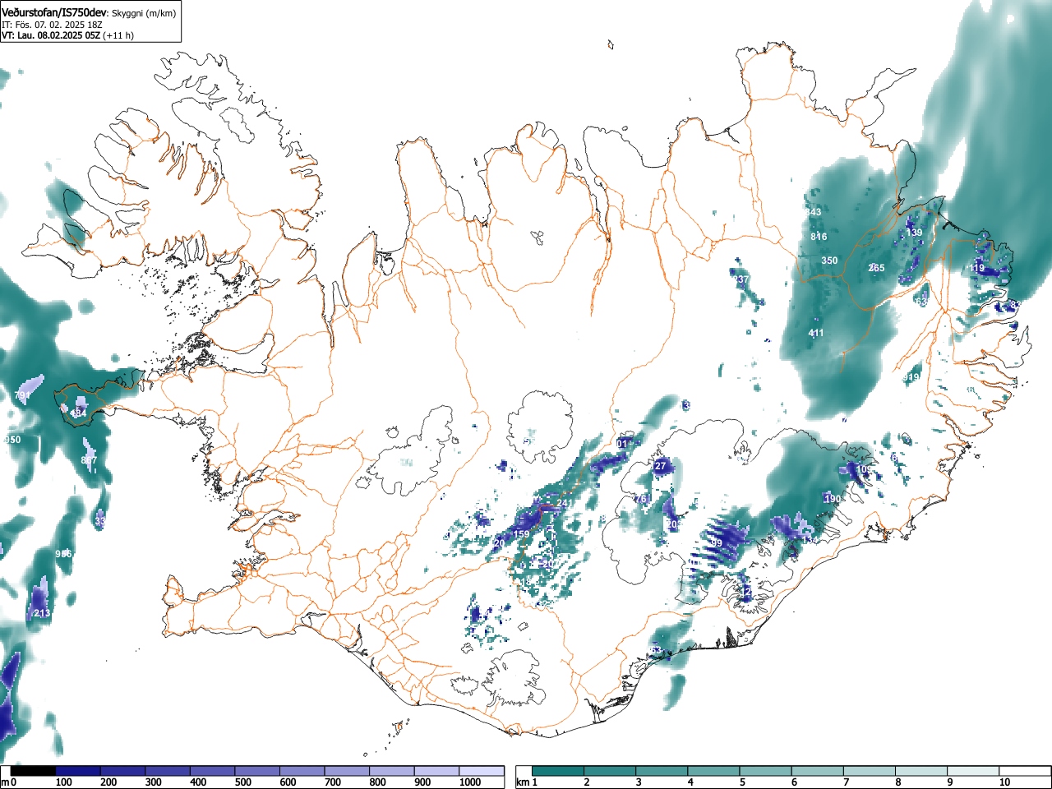Click the '213' value in the southwest sea
Image resolution: width=1052 pixels, height=789 pixels.
42,613
